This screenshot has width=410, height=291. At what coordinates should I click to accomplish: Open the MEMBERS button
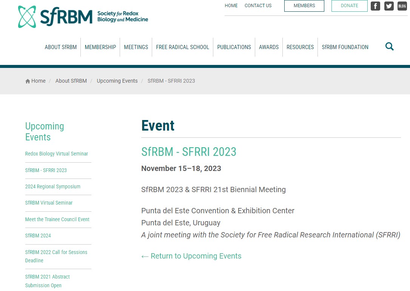(304, 6)
